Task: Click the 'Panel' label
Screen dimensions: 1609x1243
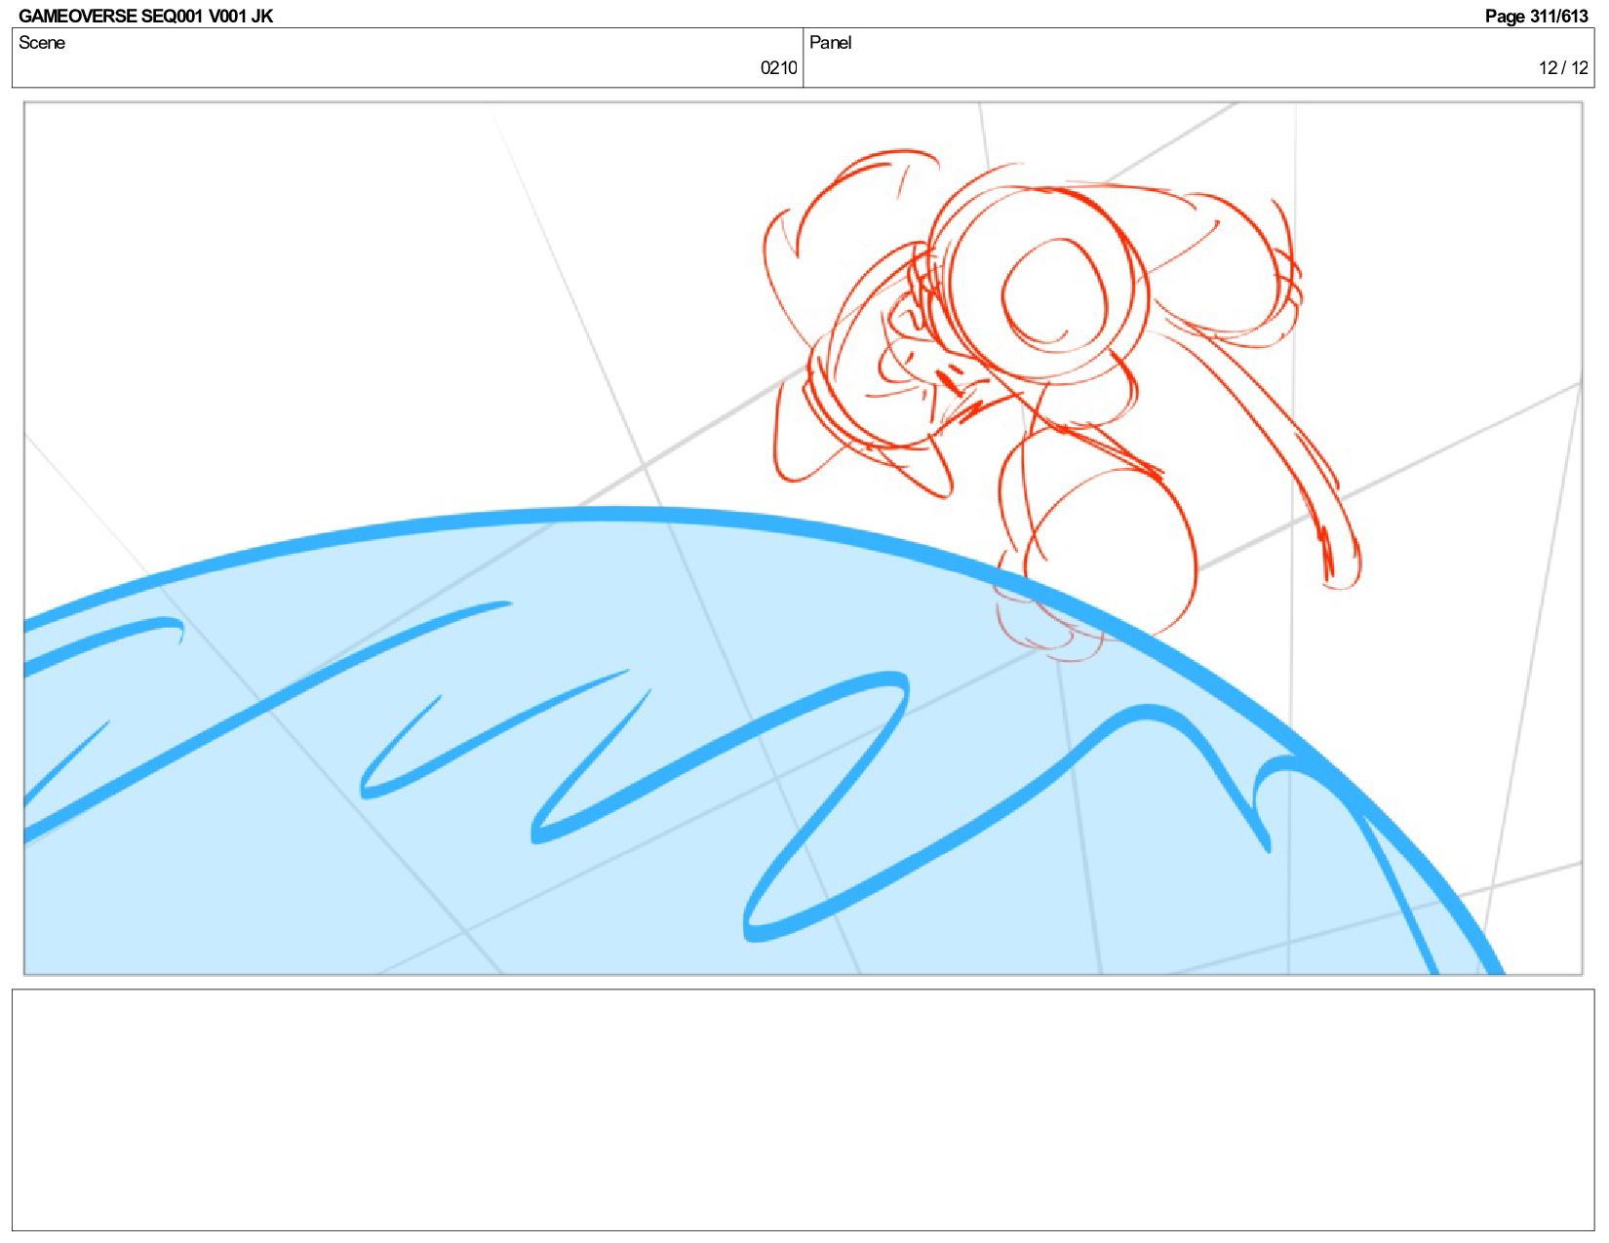Action: coord(831,43)
